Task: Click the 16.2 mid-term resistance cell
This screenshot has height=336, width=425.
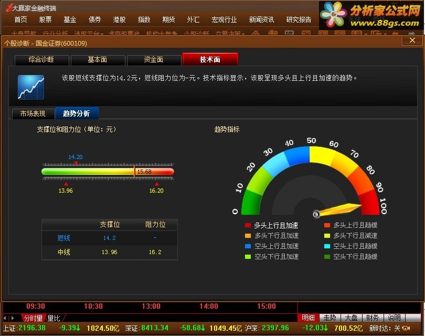Action: (155, 252)
